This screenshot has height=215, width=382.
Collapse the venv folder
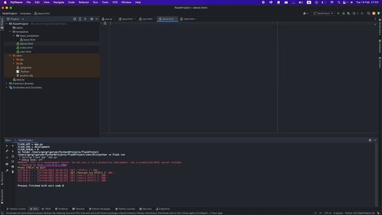click(x=10, y=56)
